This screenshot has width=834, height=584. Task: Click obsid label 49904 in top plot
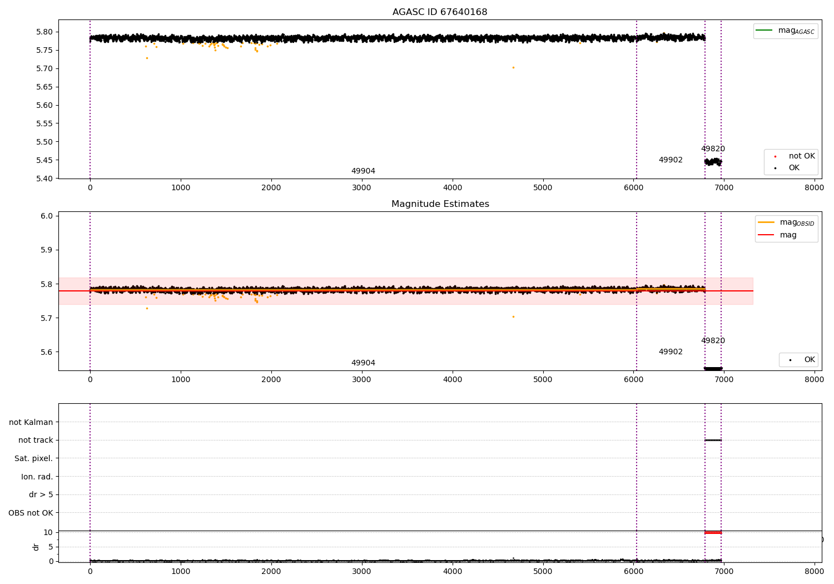[363, 171]
